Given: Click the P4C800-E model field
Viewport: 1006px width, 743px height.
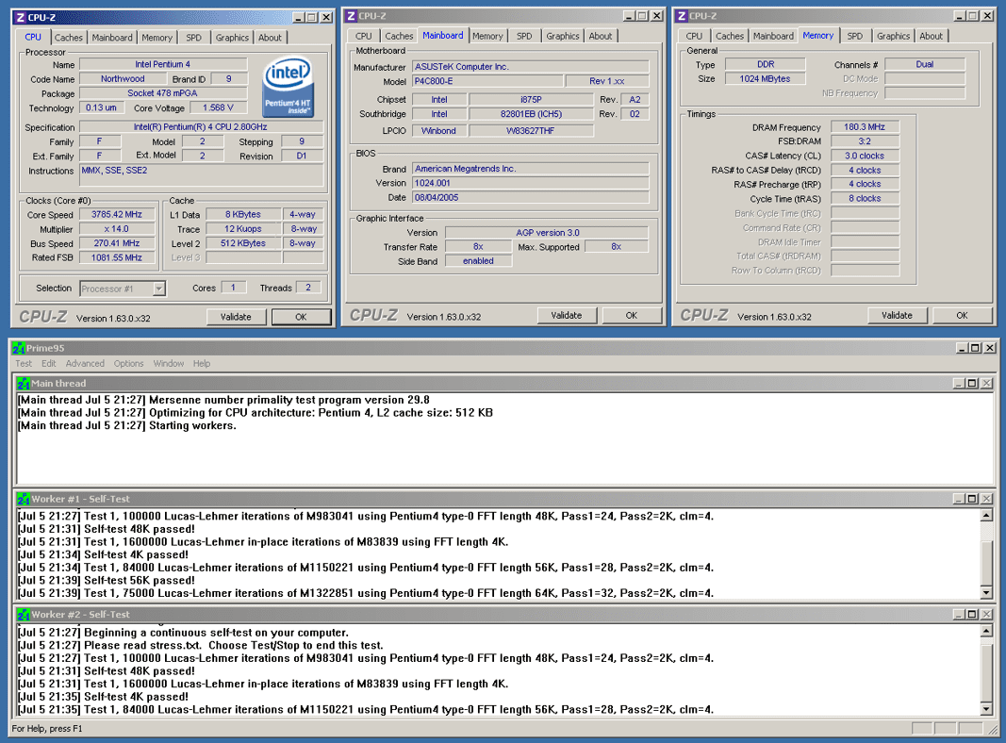Looking at the screenshot, I should (x=487, y=81).
